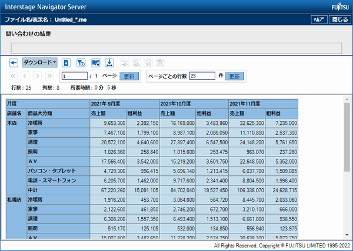Click the rows-per-page input field

pyautogui.click(x=202, y=76)
